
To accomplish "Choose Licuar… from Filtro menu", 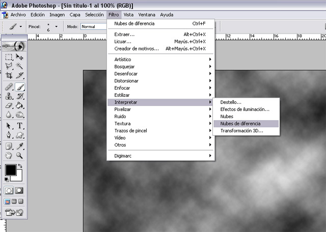I will pos(161,42).
